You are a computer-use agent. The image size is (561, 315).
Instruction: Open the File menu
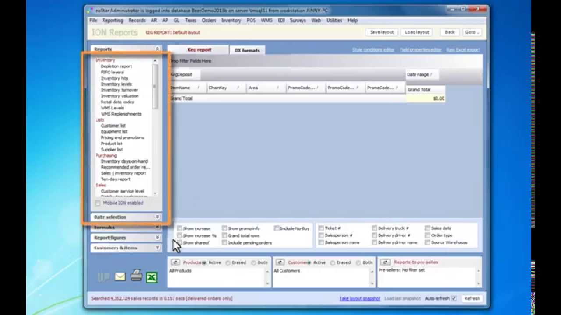click(x=93, y=21)
